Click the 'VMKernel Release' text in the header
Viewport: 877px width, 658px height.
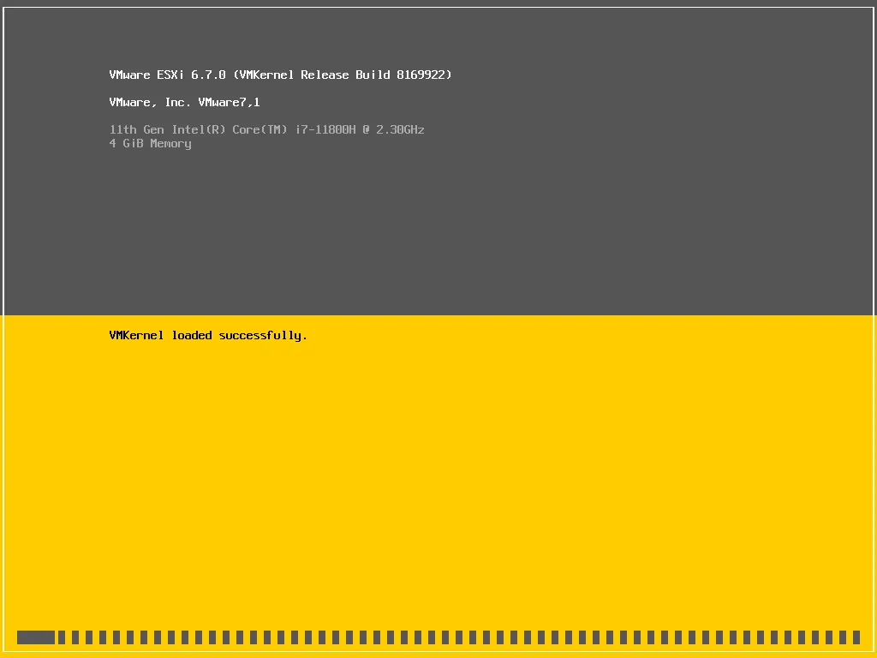click(x=294, y=75)
